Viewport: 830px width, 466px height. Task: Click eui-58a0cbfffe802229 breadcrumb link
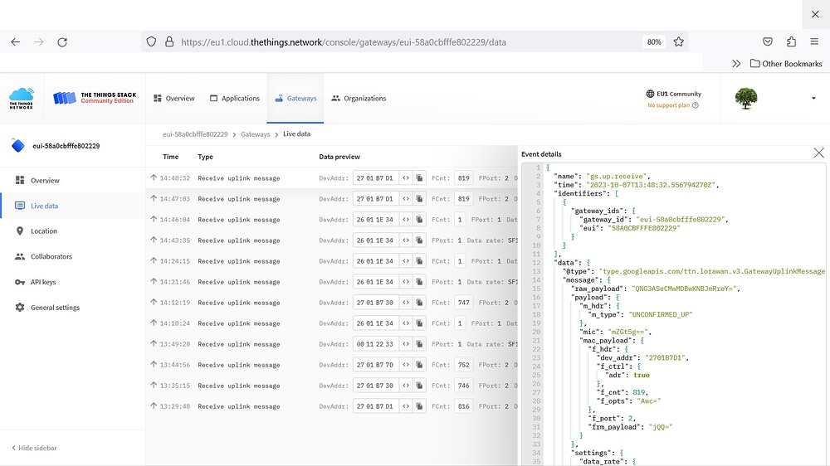[x=195, y=134]
